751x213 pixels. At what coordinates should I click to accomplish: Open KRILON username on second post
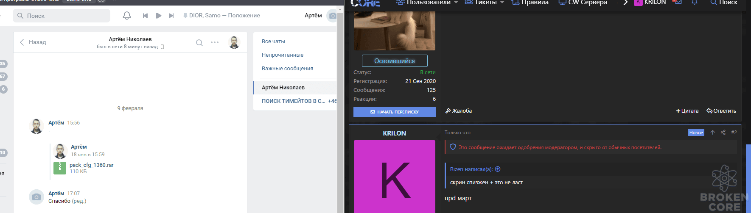pos(395,133)
